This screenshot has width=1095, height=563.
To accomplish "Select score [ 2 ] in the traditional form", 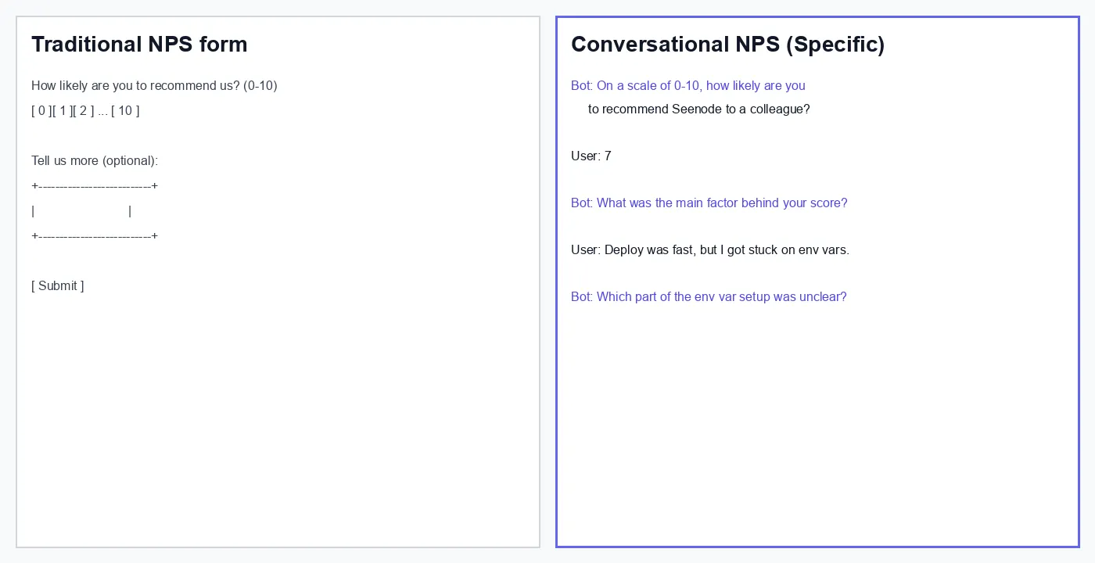I will click(83, 111).
